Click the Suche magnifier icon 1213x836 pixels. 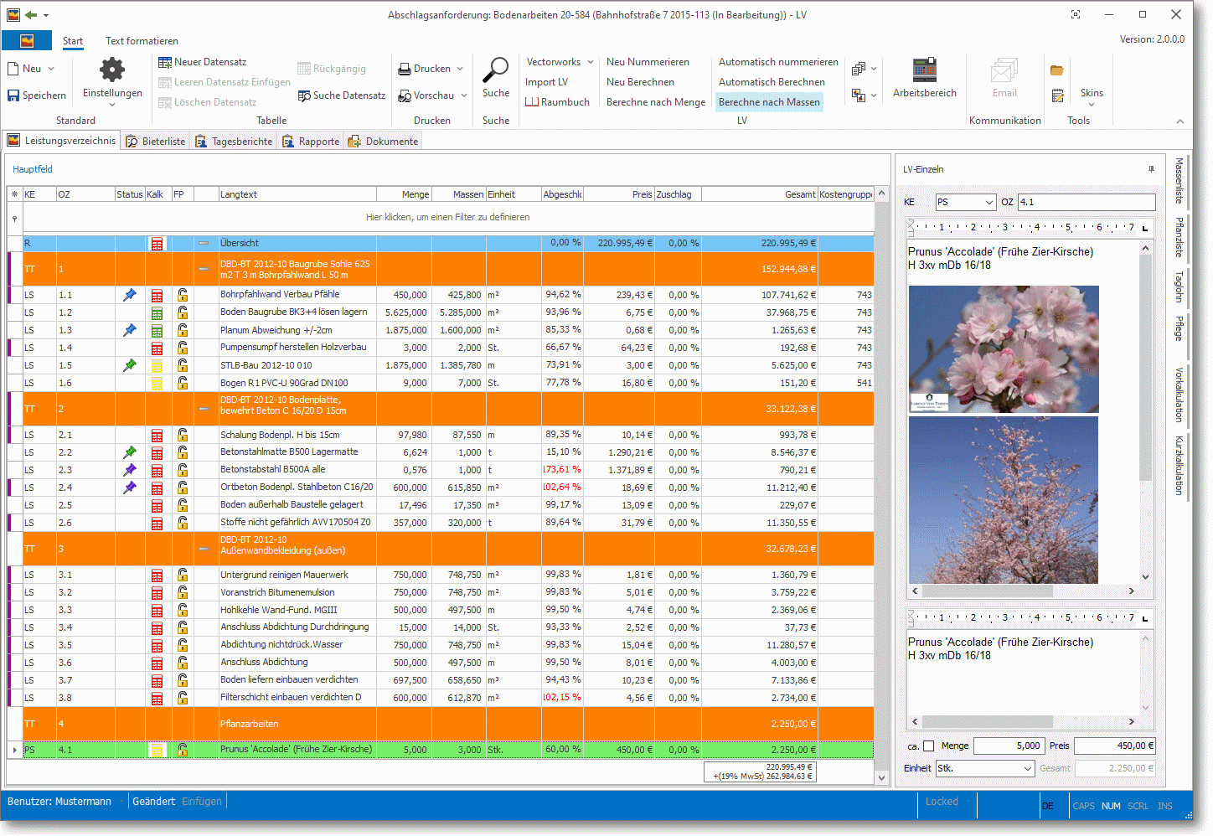click(496, 70)
